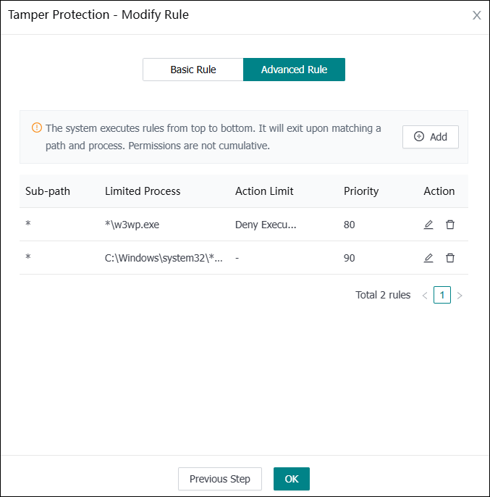Click the Priority column header

361,191
